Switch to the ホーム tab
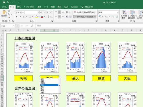The image size is (143, 107). (x=12, y=7)
